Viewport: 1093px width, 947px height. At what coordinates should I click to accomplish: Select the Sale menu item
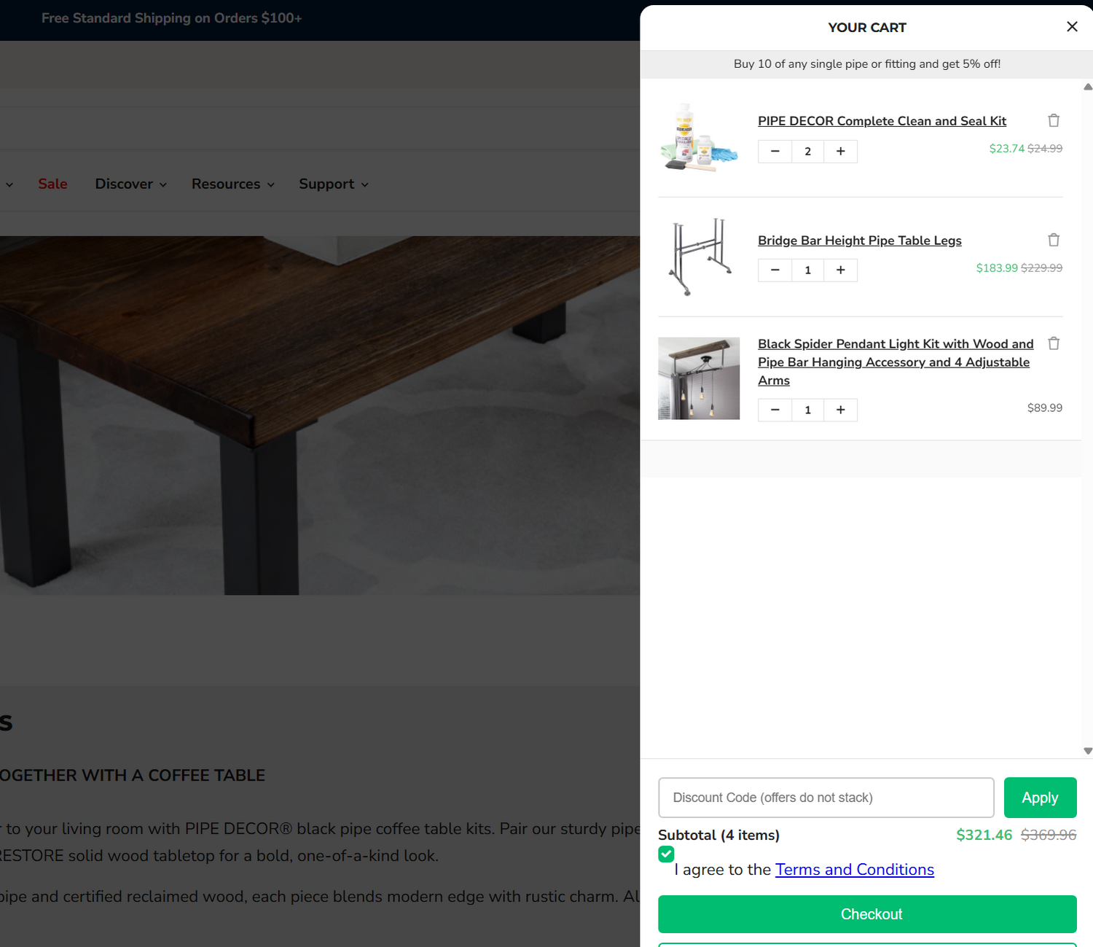52,184
